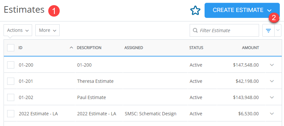Image resolution: width=284 pixels, height=126 pixels.
Task: Open estimate ID 01-200
Action: point(26,65)
